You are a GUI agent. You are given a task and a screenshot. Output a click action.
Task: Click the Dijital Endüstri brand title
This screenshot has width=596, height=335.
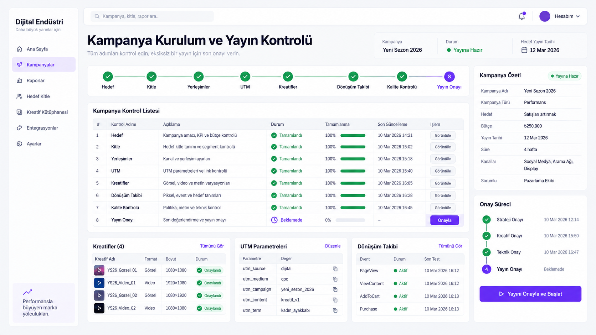pos(39,22)
